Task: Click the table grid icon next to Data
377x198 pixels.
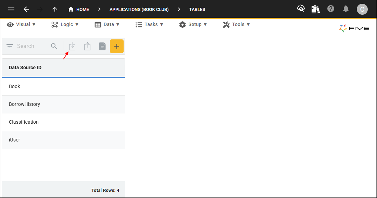Action: coord(98,25)
